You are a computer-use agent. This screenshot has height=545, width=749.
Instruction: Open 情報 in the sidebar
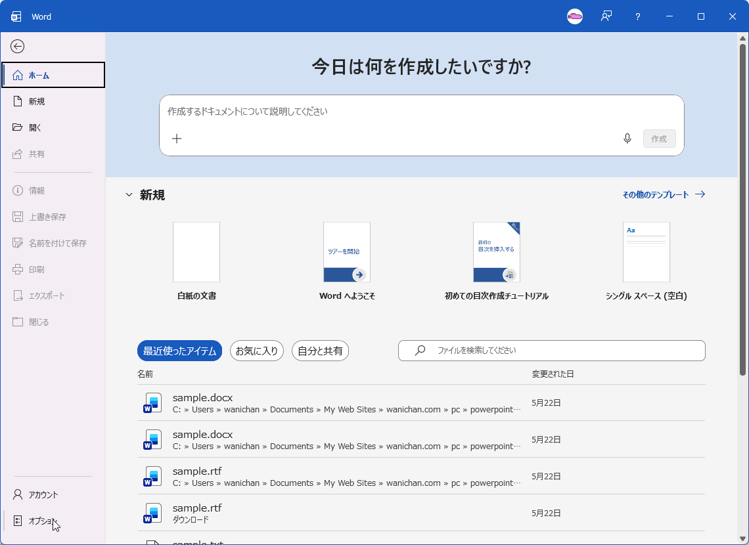click(x=53, y=190)
